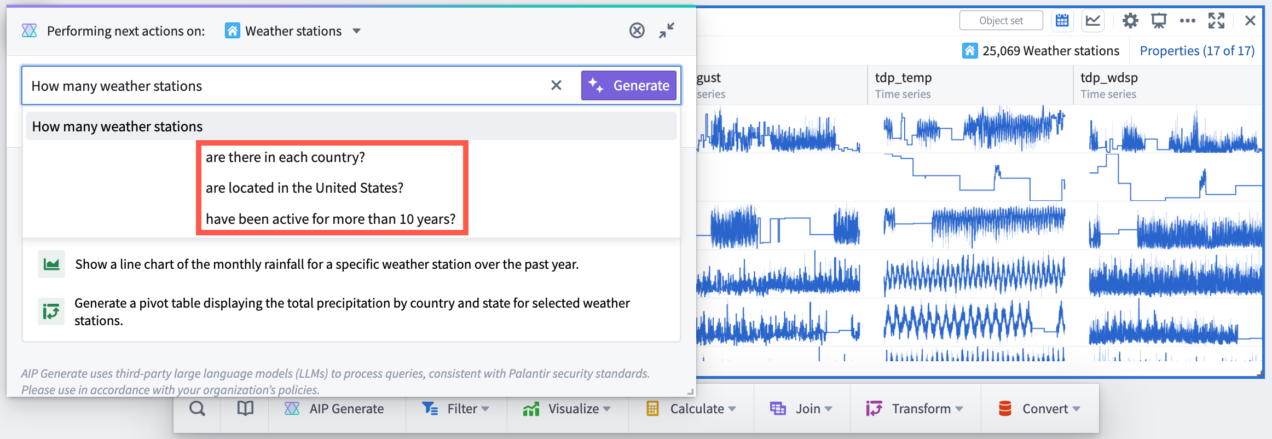Open the Join dropdown menu
Image resolution: width=1272 pixels, height=439 pixels.
click(801, 409)
